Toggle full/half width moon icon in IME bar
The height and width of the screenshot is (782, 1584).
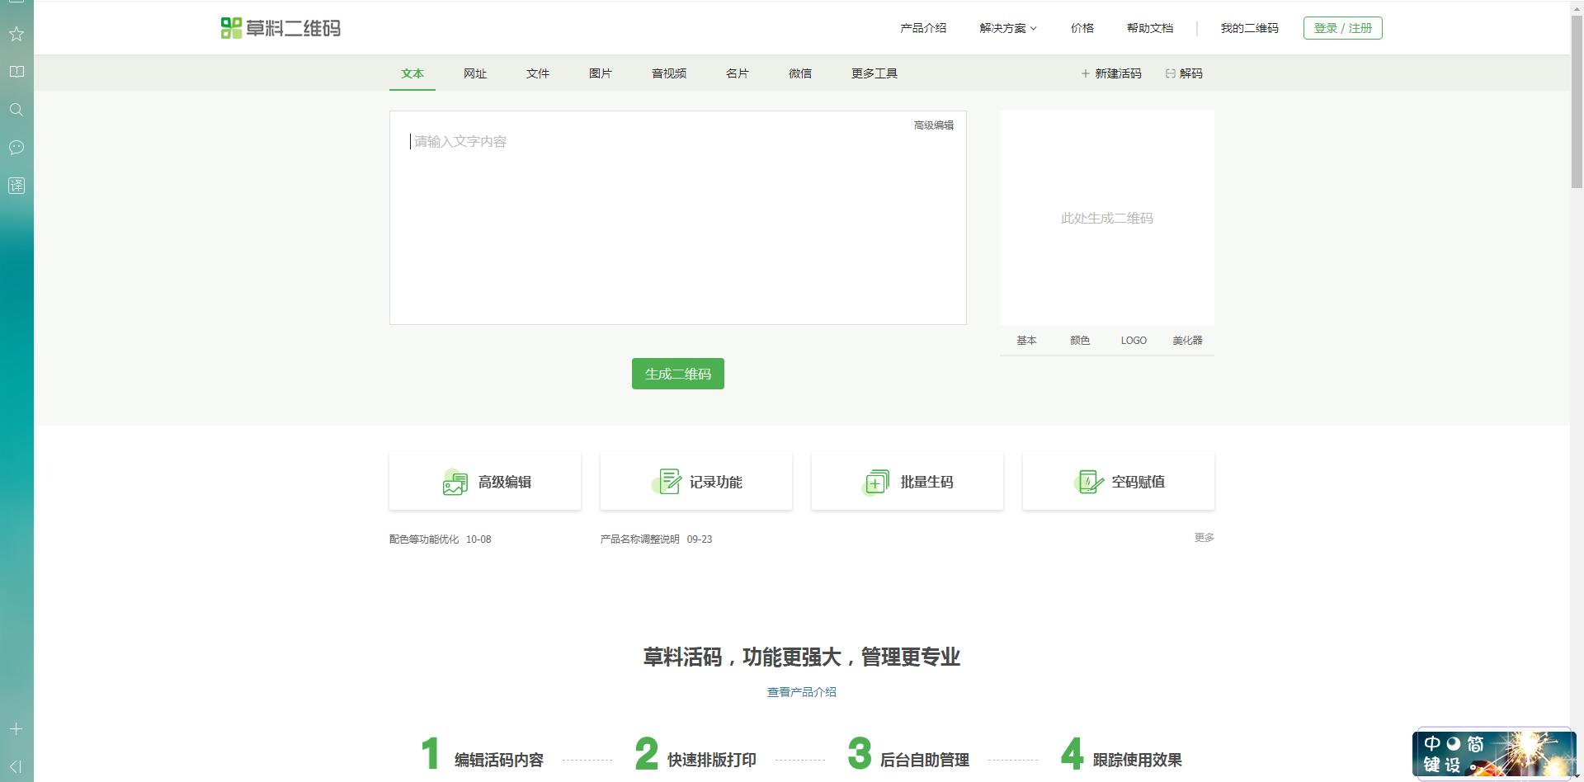(x=1454, y=742)
